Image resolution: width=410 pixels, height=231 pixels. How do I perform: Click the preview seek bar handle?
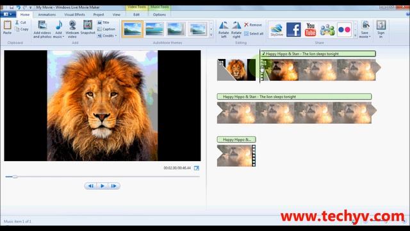coord(15,177)
